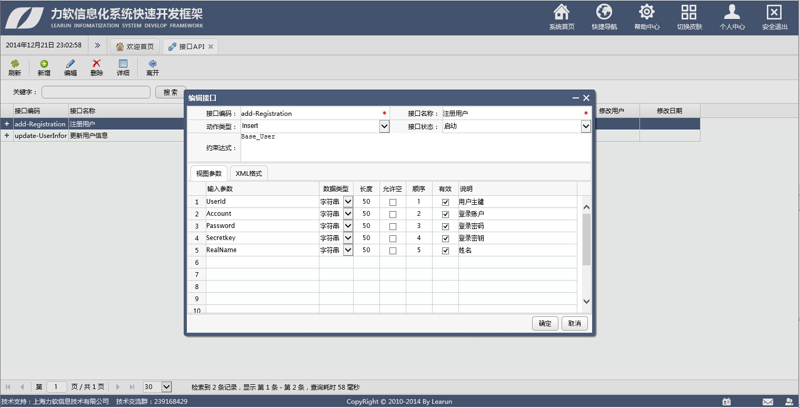The width and height of the screenshot is (800, 408).
Task: Switch to the XML格式 tab
Action: tap(248, 173)
